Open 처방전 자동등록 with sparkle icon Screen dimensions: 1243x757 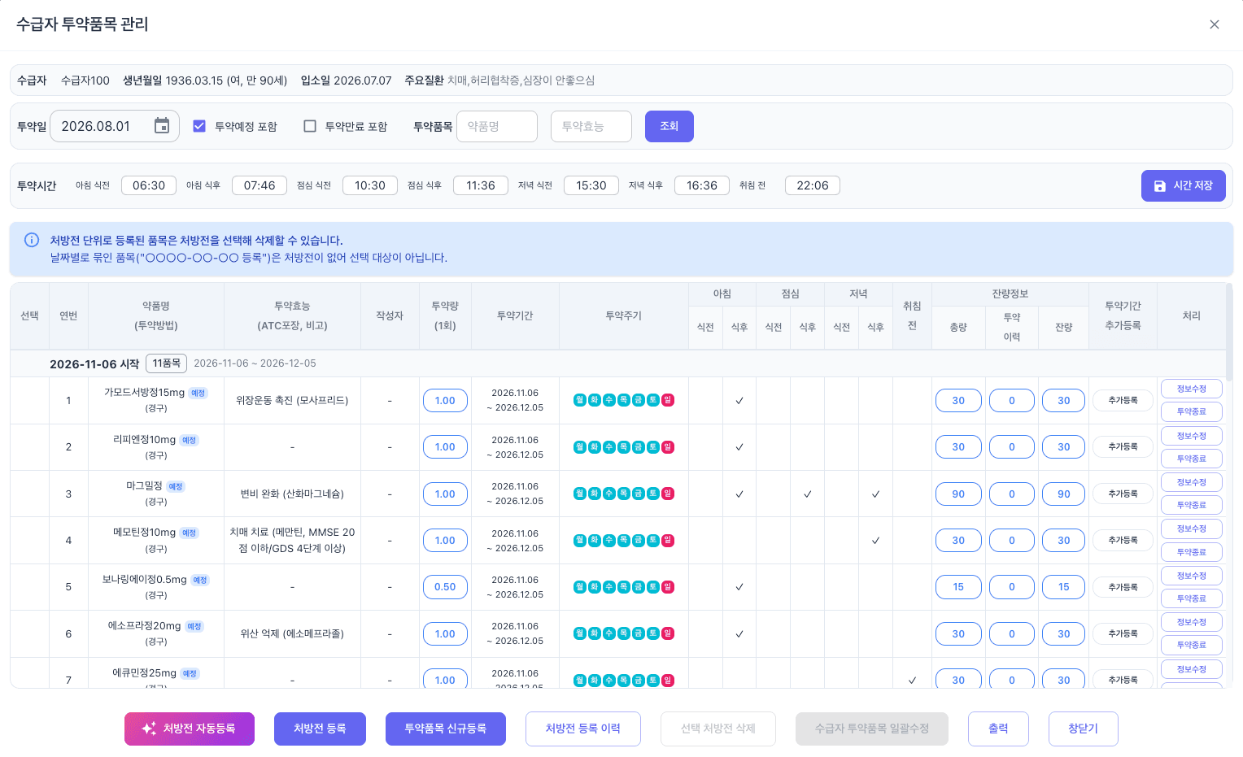[190, 729]
